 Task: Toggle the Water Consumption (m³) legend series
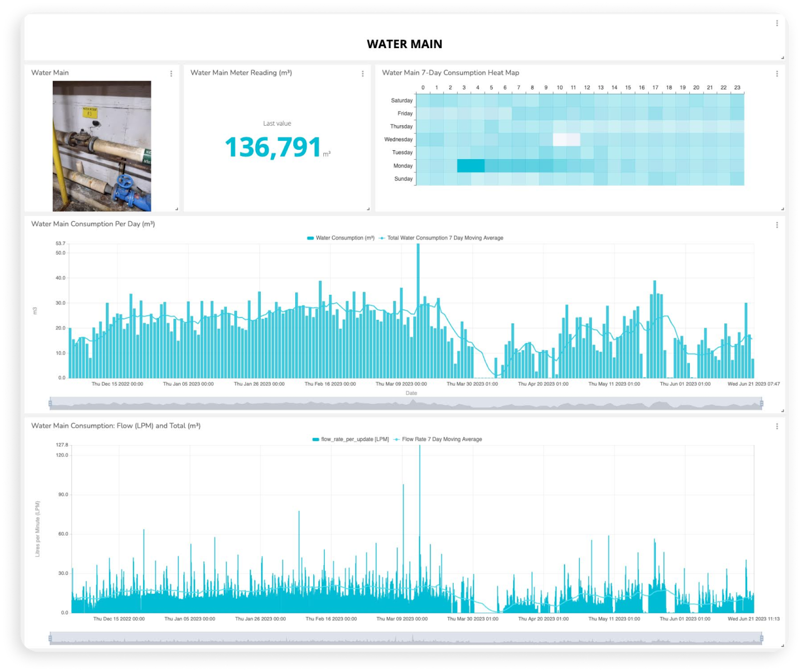coord(340,238)
